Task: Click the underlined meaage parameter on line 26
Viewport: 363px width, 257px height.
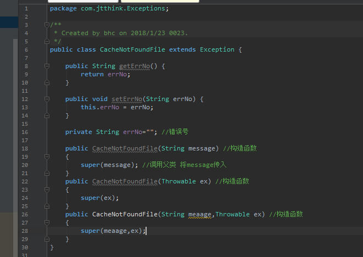Action: [x=200, y=214]
